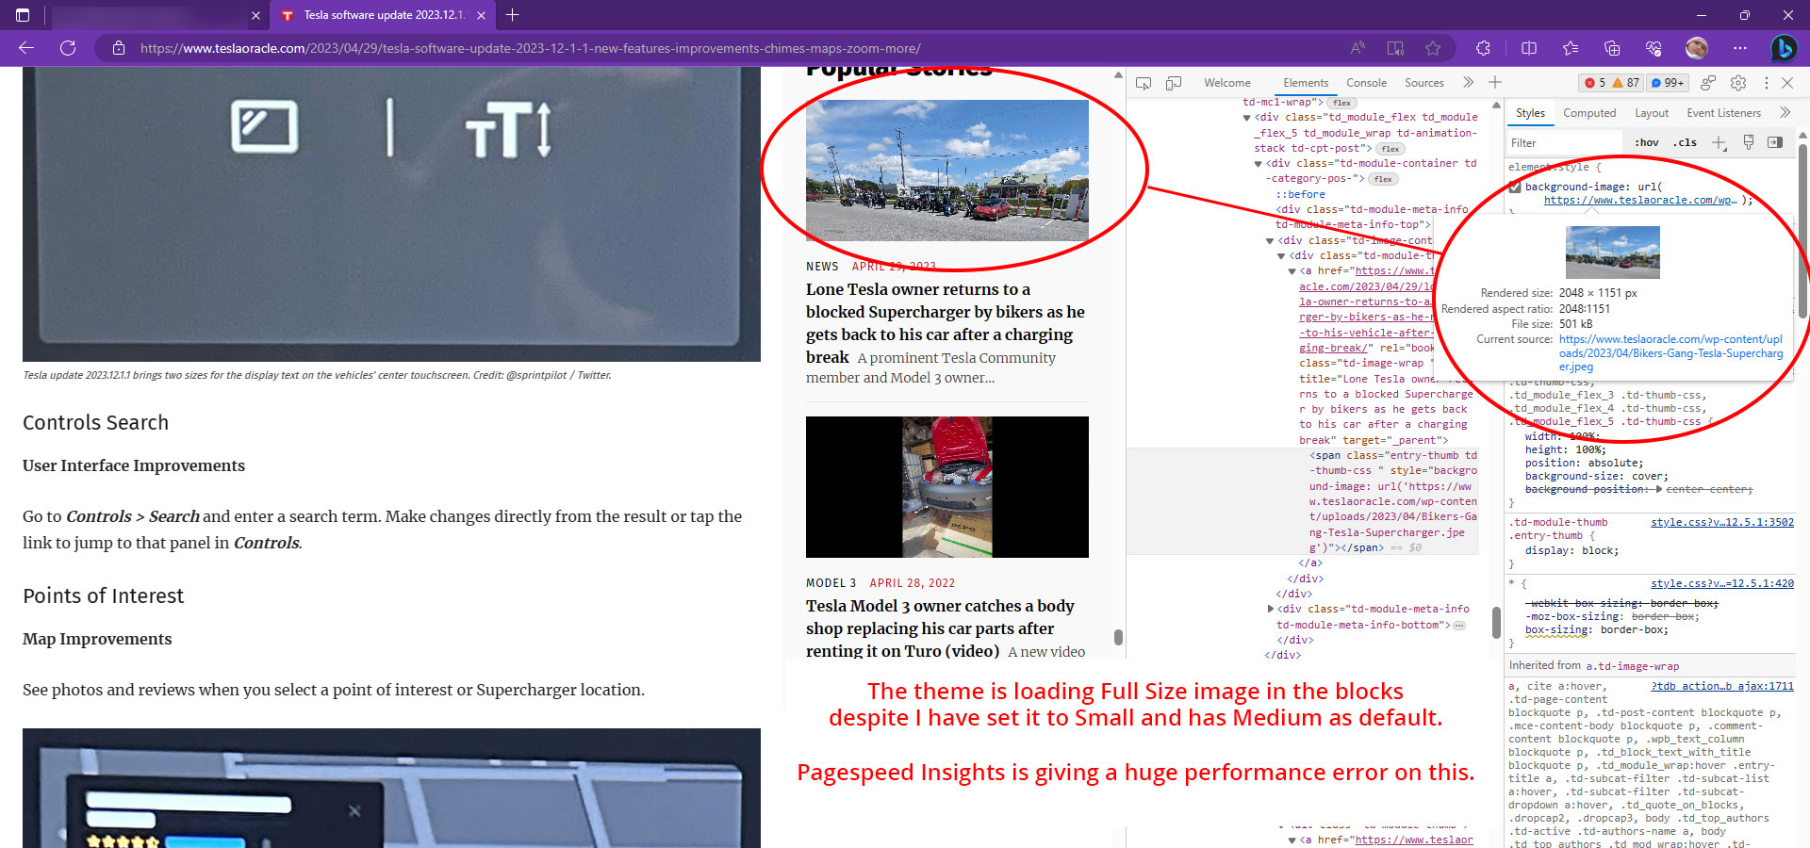Screen dimensions: 1810x848
Task: Open the DevTools issues count 99+
Action: (x=1668, y=83)
